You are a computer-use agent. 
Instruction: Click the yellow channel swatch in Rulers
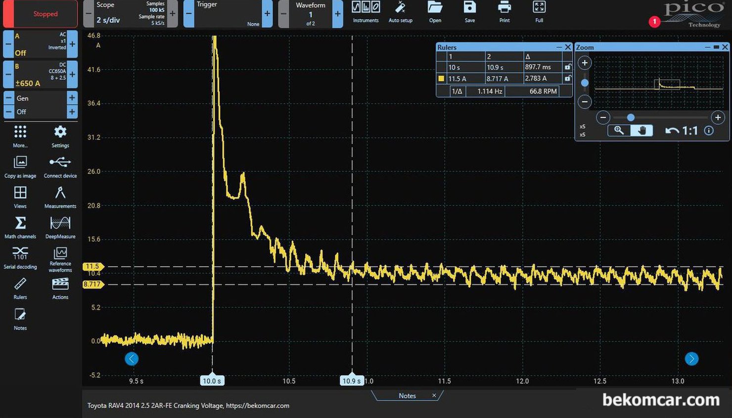pyautogui.click(x=441, y=78)
